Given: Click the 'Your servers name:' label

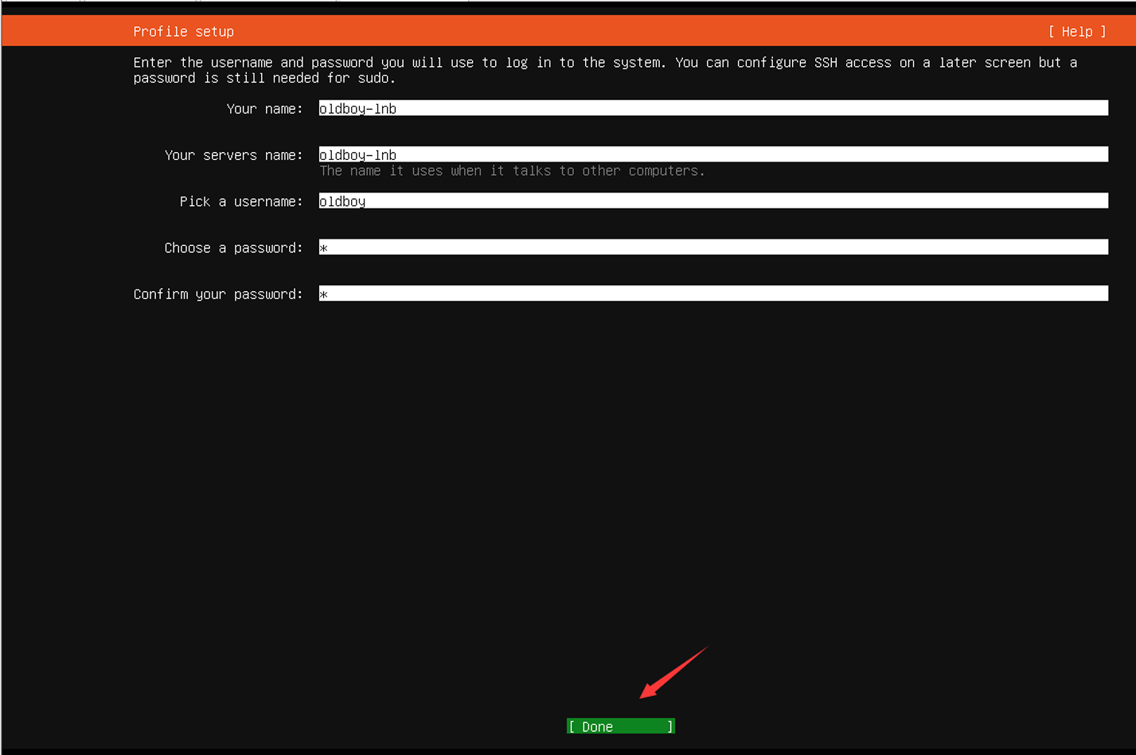Looking at the screenshot, I should pos(233,155).
